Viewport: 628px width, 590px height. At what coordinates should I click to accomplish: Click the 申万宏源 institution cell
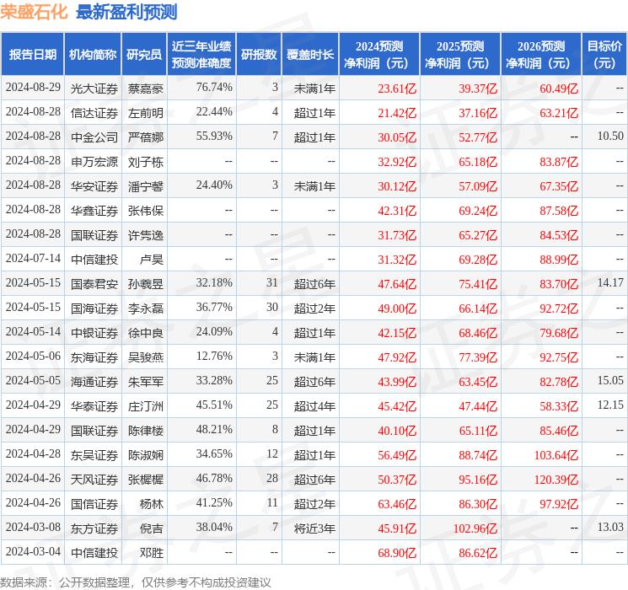tap(94, 162)
